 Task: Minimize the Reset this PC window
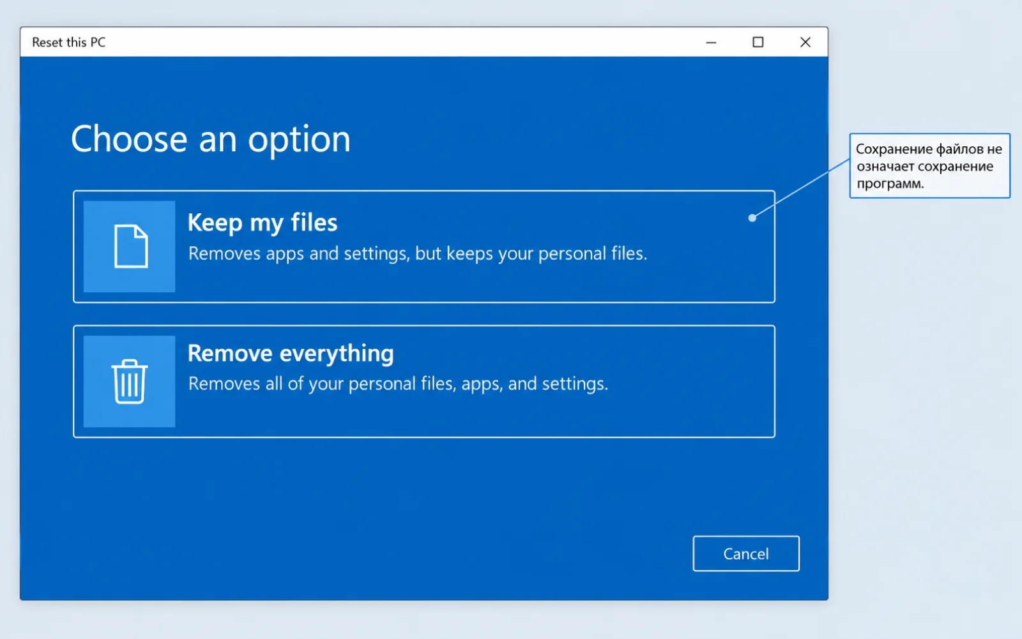tap(711, 42)
